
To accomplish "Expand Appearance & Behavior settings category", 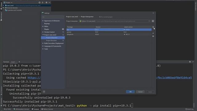I will coord(43,21).
